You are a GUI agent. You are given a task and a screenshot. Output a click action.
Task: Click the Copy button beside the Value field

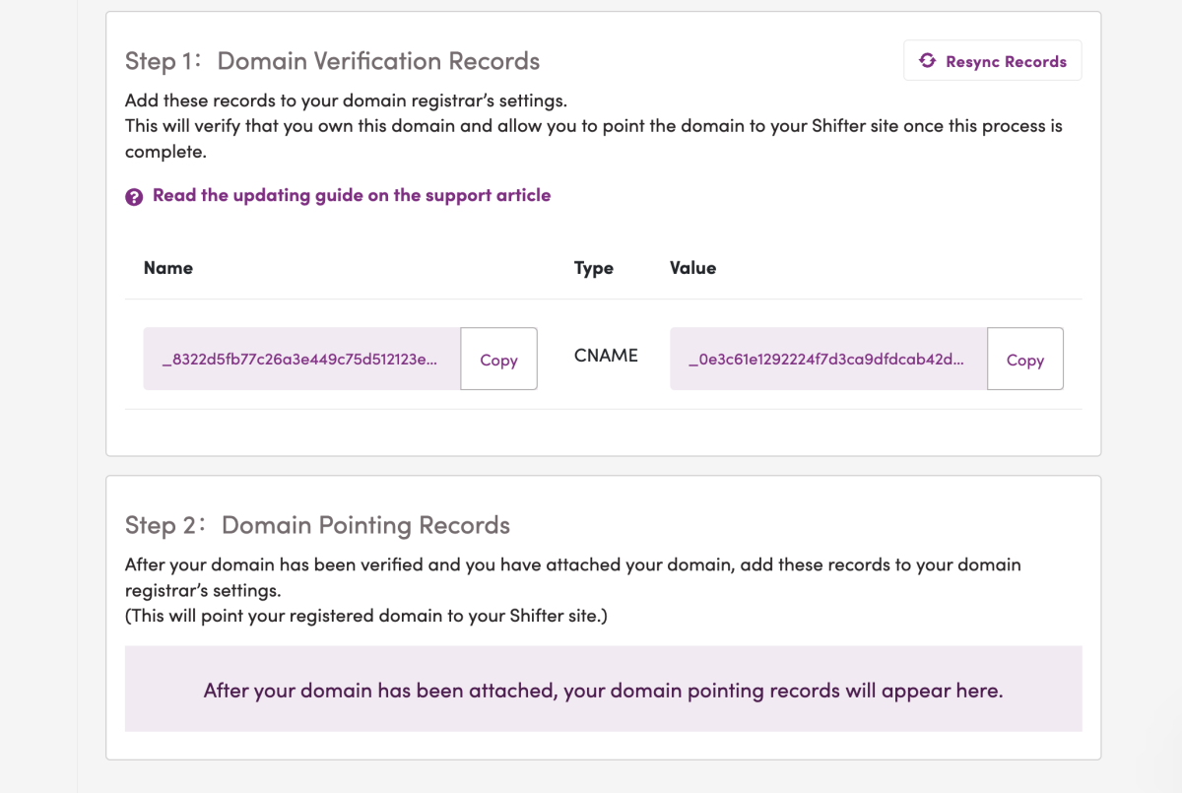[1024, 360]
